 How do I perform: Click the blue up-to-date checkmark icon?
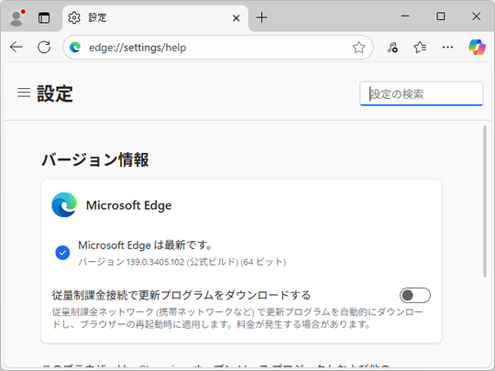[x=62, y=253]
